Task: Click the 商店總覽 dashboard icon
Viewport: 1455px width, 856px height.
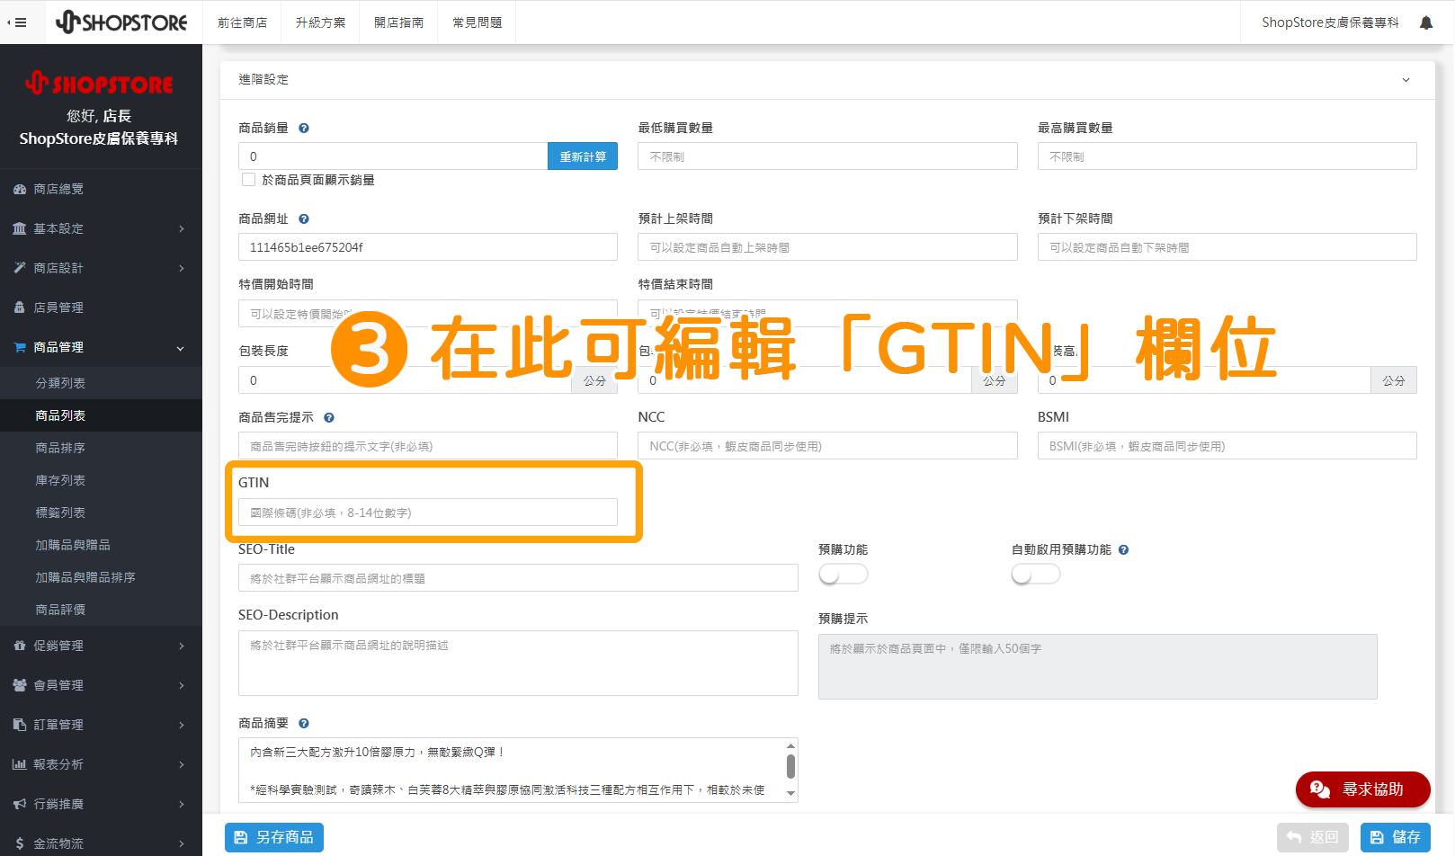Action: pos(20,190)
